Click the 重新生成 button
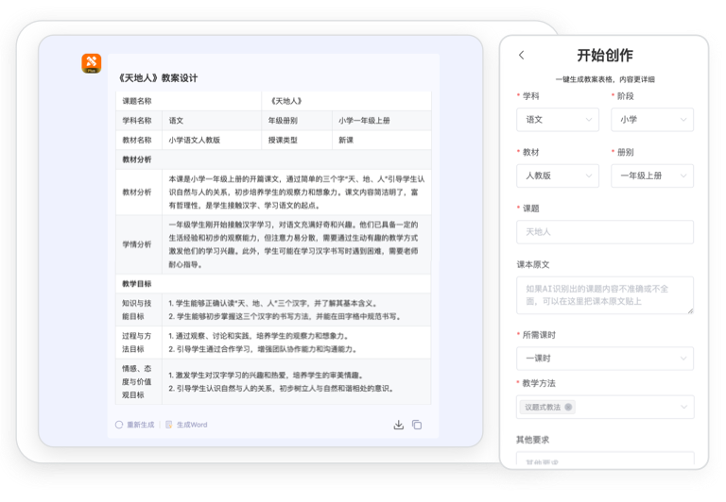Viewport: 726px width, 502px height. (140, 425)
